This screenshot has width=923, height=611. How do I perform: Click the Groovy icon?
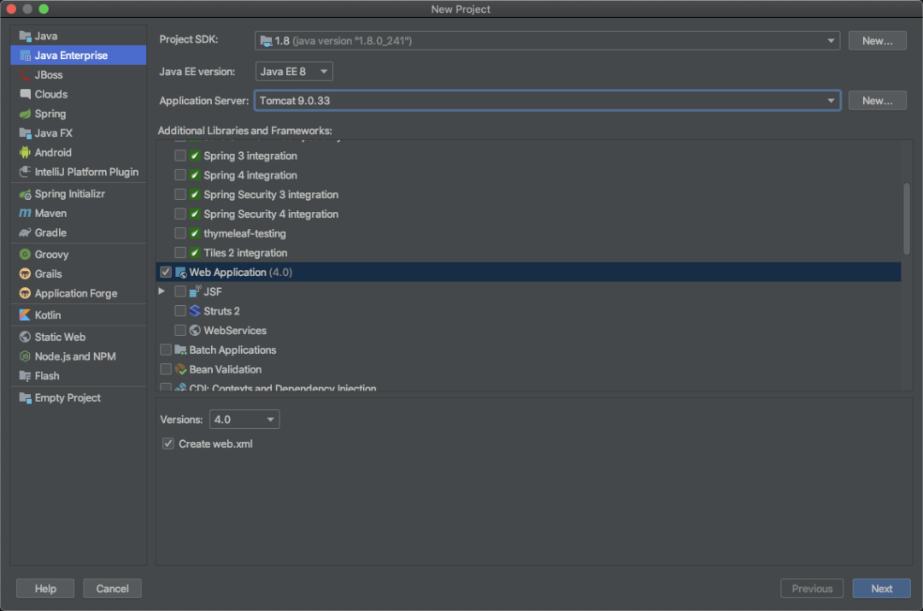[x=25, y=255]
